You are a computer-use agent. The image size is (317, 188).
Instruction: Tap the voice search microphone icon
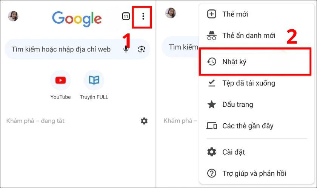point(126,49)
